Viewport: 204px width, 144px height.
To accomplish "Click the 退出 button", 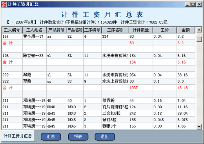I will (x=105, y=137).
